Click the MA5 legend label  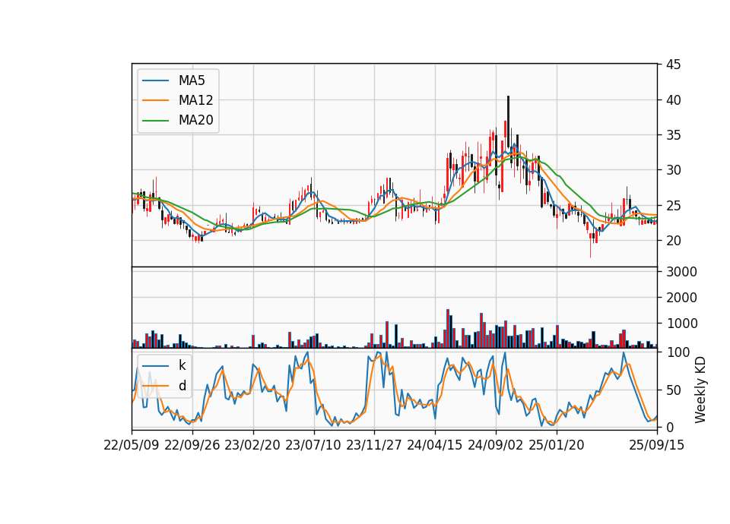[x=192, y=80]
